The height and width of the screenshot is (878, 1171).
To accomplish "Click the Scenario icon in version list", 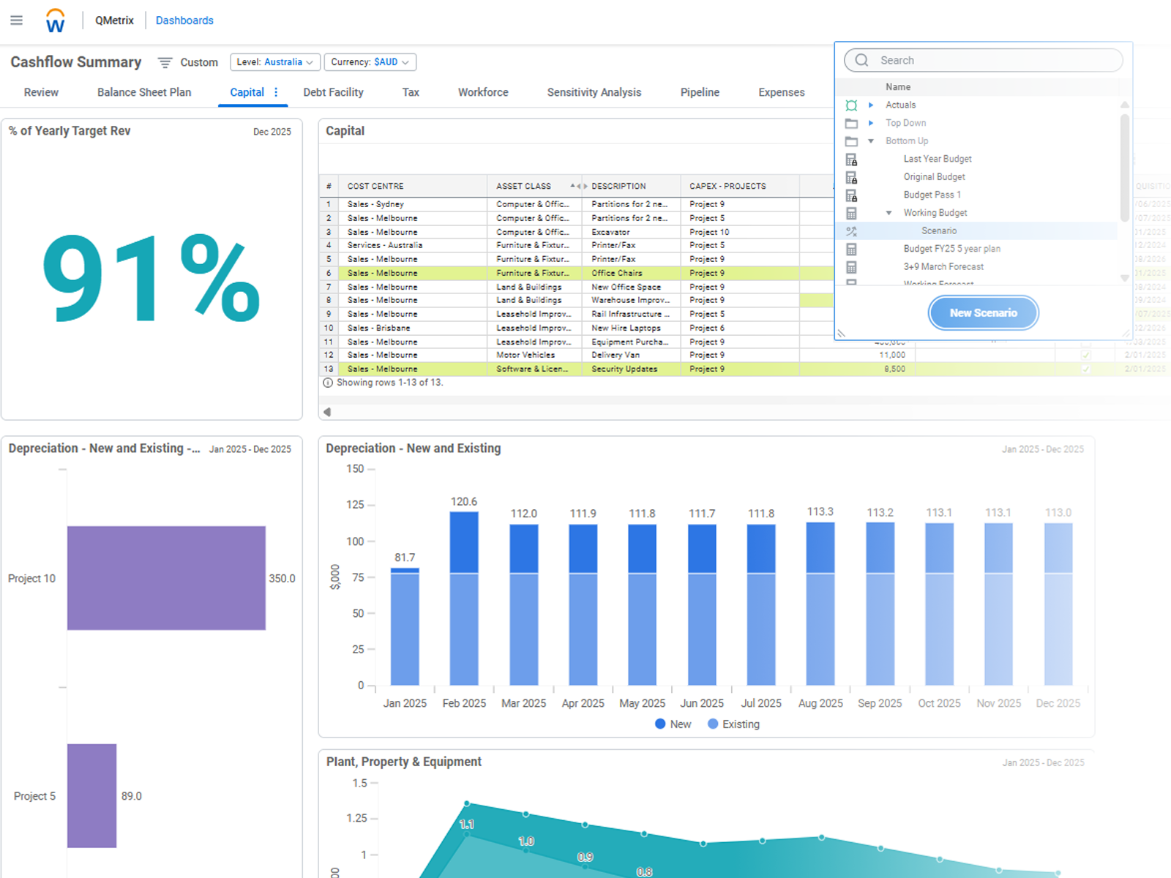I will tap(851, 231).
